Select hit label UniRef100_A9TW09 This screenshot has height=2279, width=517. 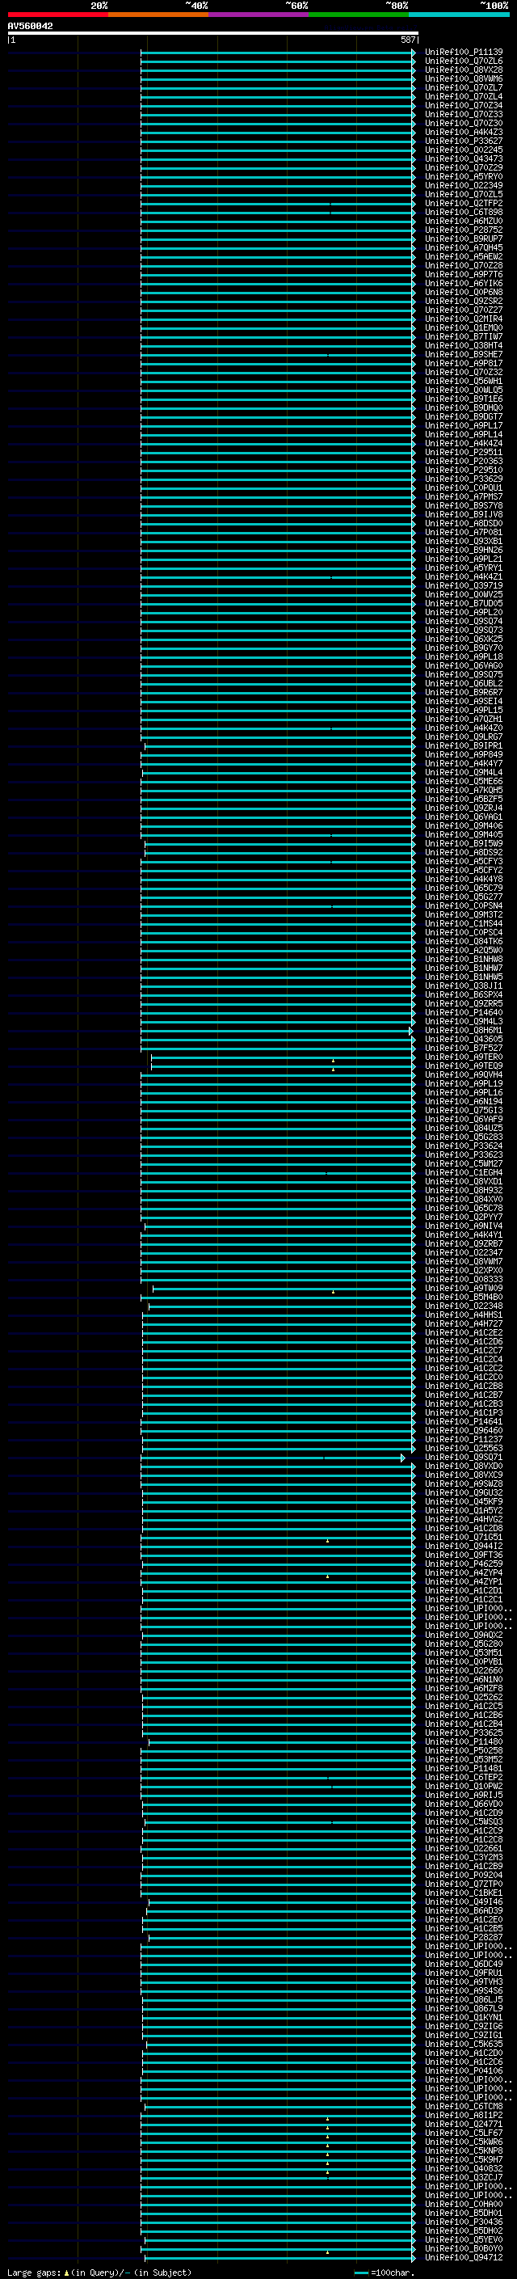coord(463,1288)
